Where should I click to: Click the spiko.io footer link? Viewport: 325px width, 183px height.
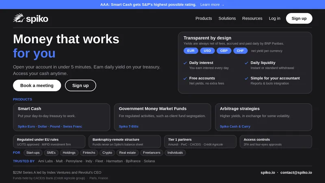tap(268, 172)
